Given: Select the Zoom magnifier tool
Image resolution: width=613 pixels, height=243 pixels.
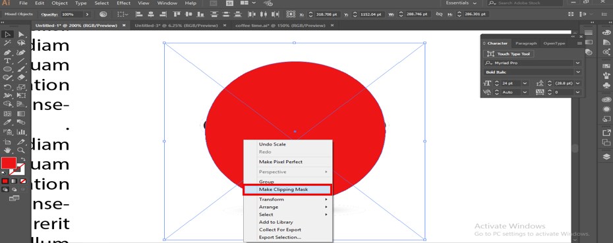Looking at the screenshot, I should pos(21,150).
